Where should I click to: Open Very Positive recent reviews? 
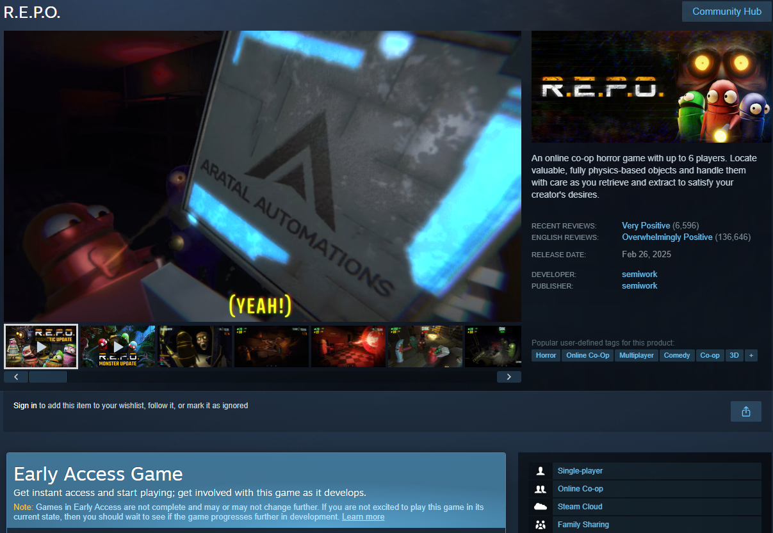pyautogui.click(x=646, y=226)
